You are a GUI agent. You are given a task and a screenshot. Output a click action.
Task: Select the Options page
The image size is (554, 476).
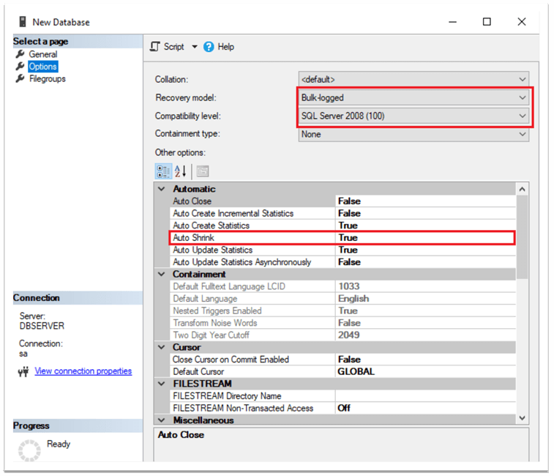42,67
